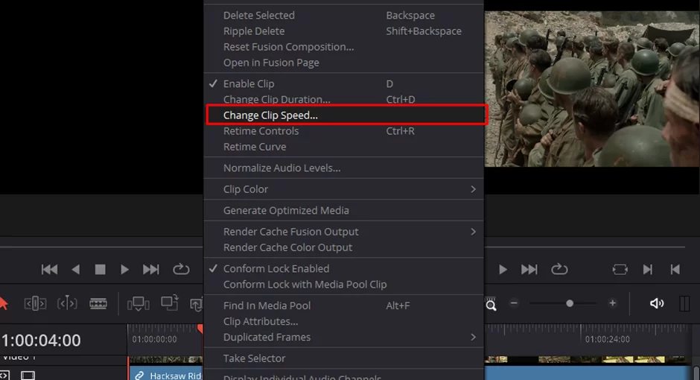Click the Insert Clip toolbar icon
The image size is (700, 380).
coord(138,304)
